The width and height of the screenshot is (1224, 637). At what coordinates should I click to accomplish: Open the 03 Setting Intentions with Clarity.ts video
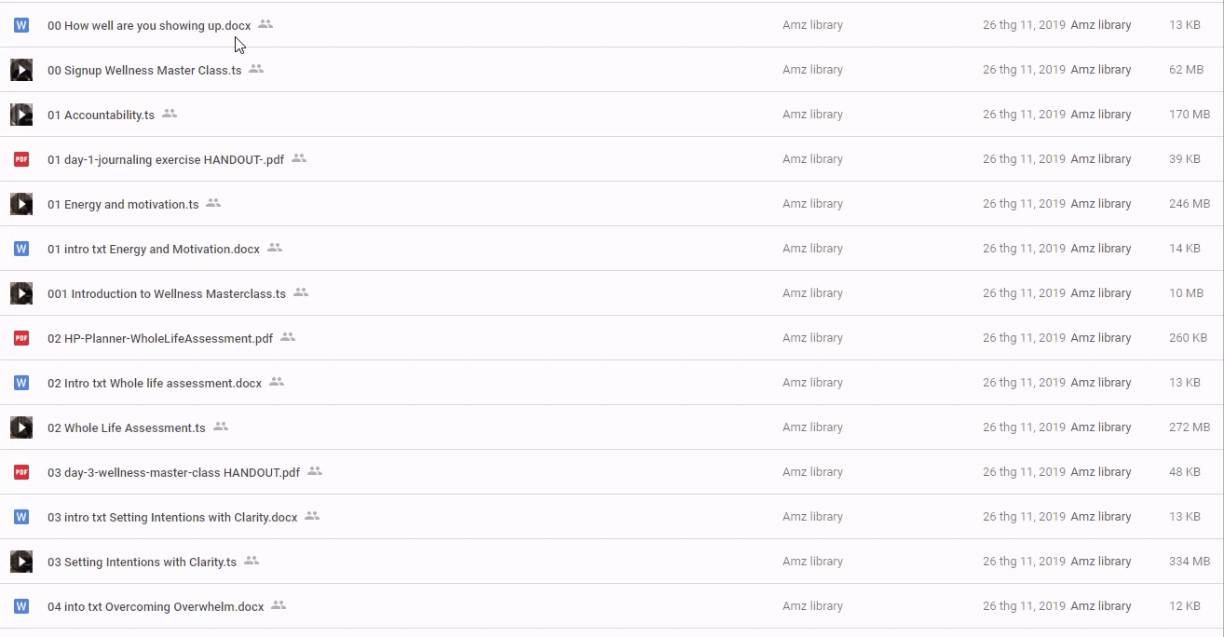click(x=142, y=562)
